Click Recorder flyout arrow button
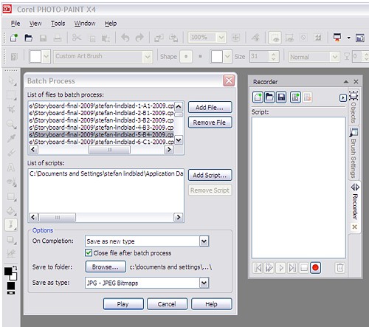The width and height of the screenshot is (369, 327). click(342, 98)
